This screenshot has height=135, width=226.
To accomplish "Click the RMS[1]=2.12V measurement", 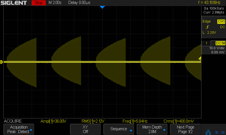I will pos(93,121).
